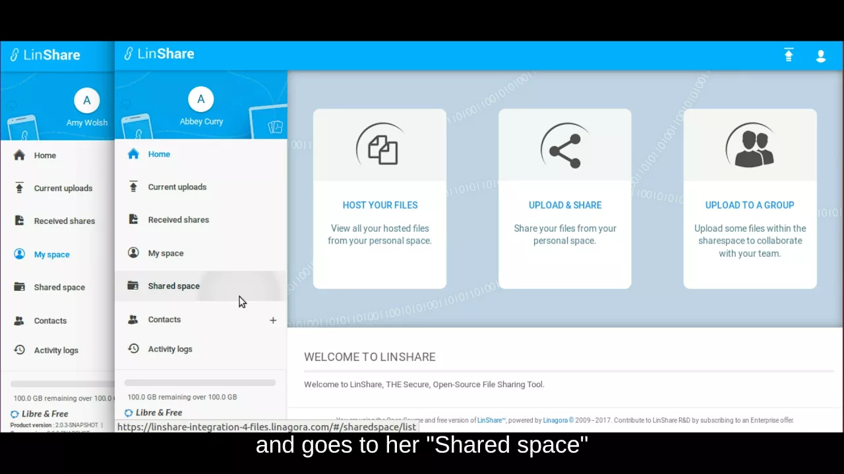The image size is (844, 474).
Task: Click storage quota bar in Abbey Curry sidebar
Action: pyautogui.click(x=200, y=382)
